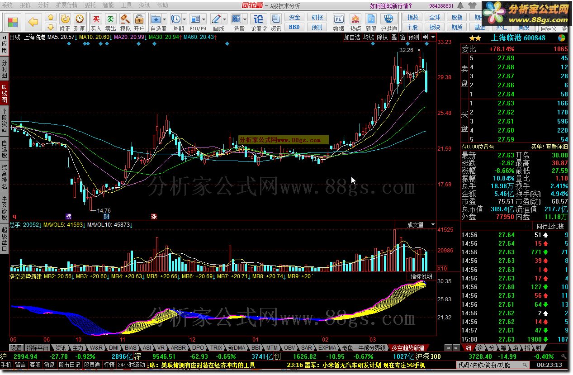
Task: Toggle the 均线 moving average display
Action: 369,38
